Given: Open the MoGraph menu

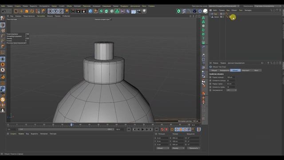Looking at the screenshot, I should point(77,6).
